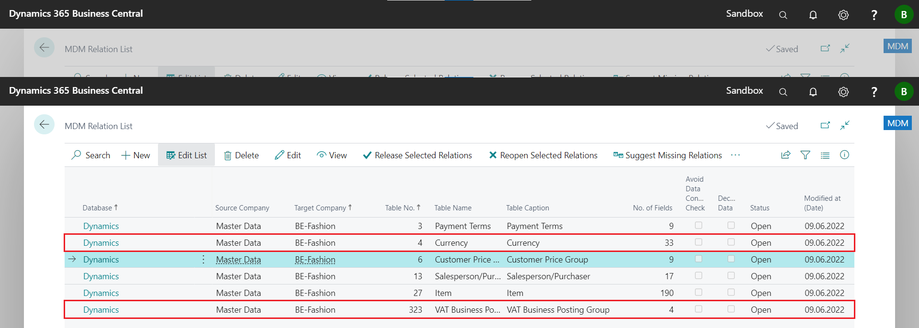Open Dynamics link in Currency row

tap(101, 242)
